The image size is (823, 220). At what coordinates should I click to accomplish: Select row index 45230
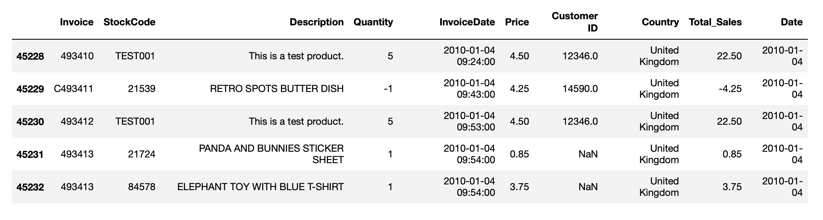[30, 121]
